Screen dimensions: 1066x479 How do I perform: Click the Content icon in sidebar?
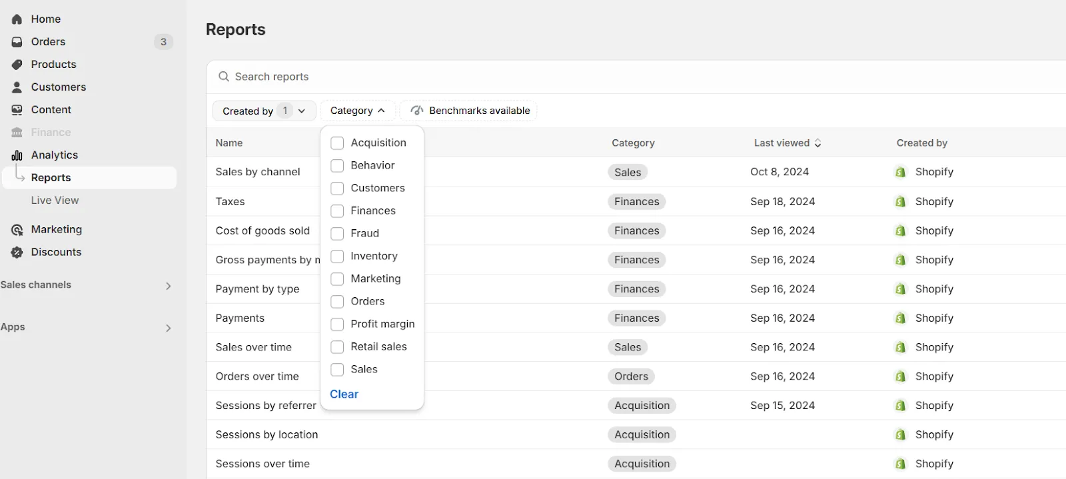[17, 110]
